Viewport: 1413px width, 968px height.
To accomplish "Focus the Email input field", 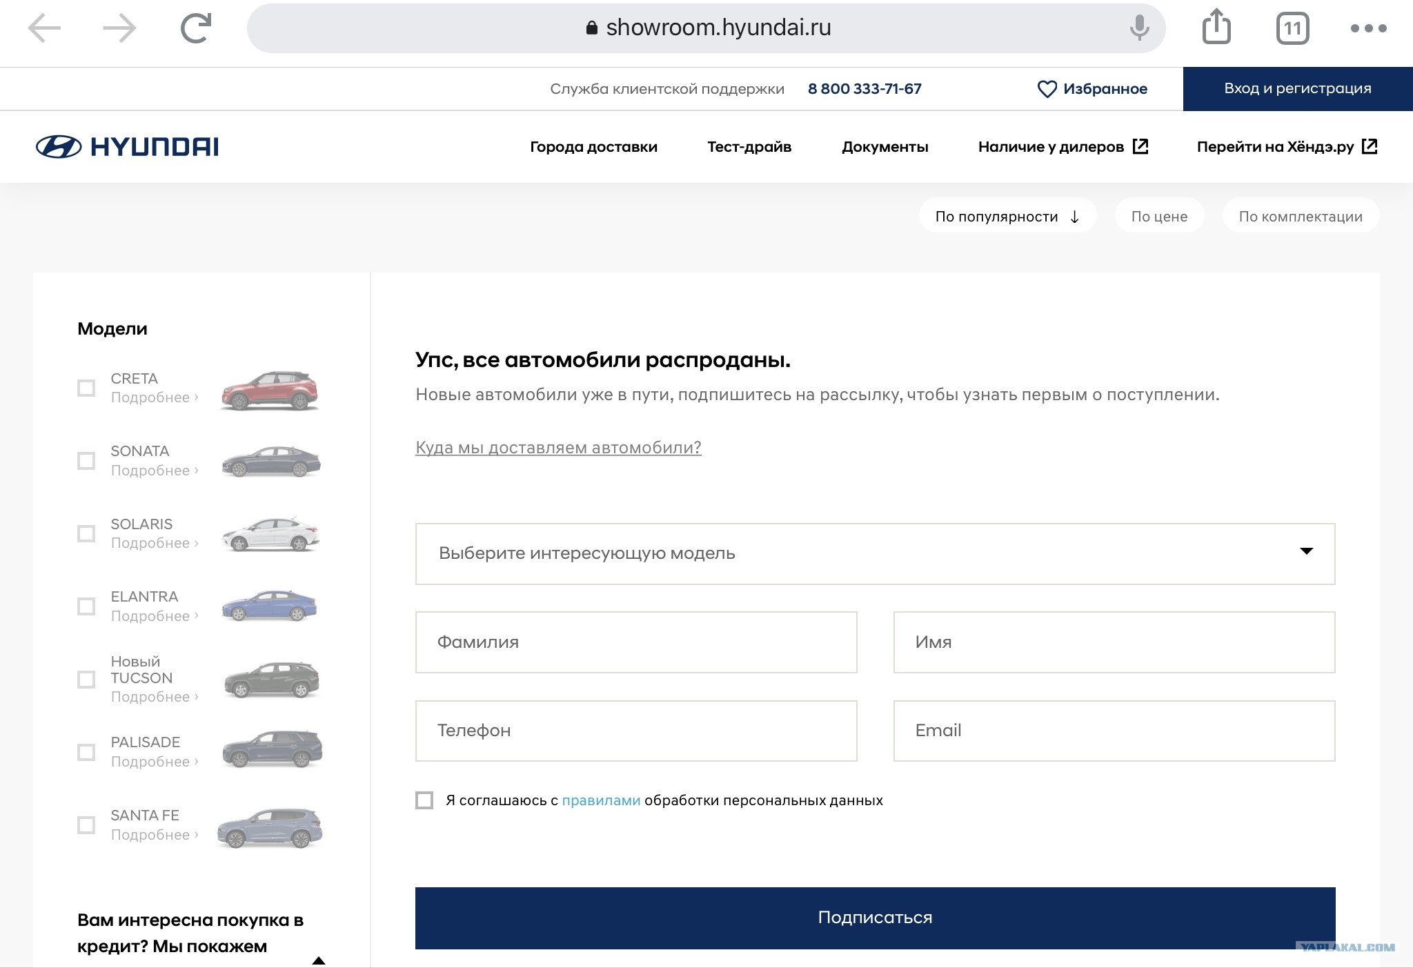I will pyautogui.click(x=1114, y=731).
